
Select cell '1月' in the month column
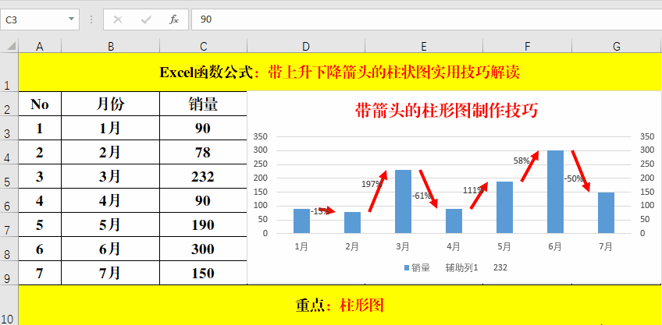111,128
